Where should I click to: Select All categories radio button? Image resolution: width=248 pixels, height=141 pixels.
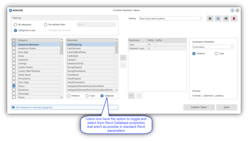pyautogui.click(x=15, y=25)
